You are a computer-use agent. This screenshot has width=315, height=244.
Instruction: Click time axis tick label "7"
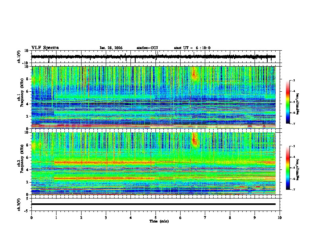coord(205,218)
